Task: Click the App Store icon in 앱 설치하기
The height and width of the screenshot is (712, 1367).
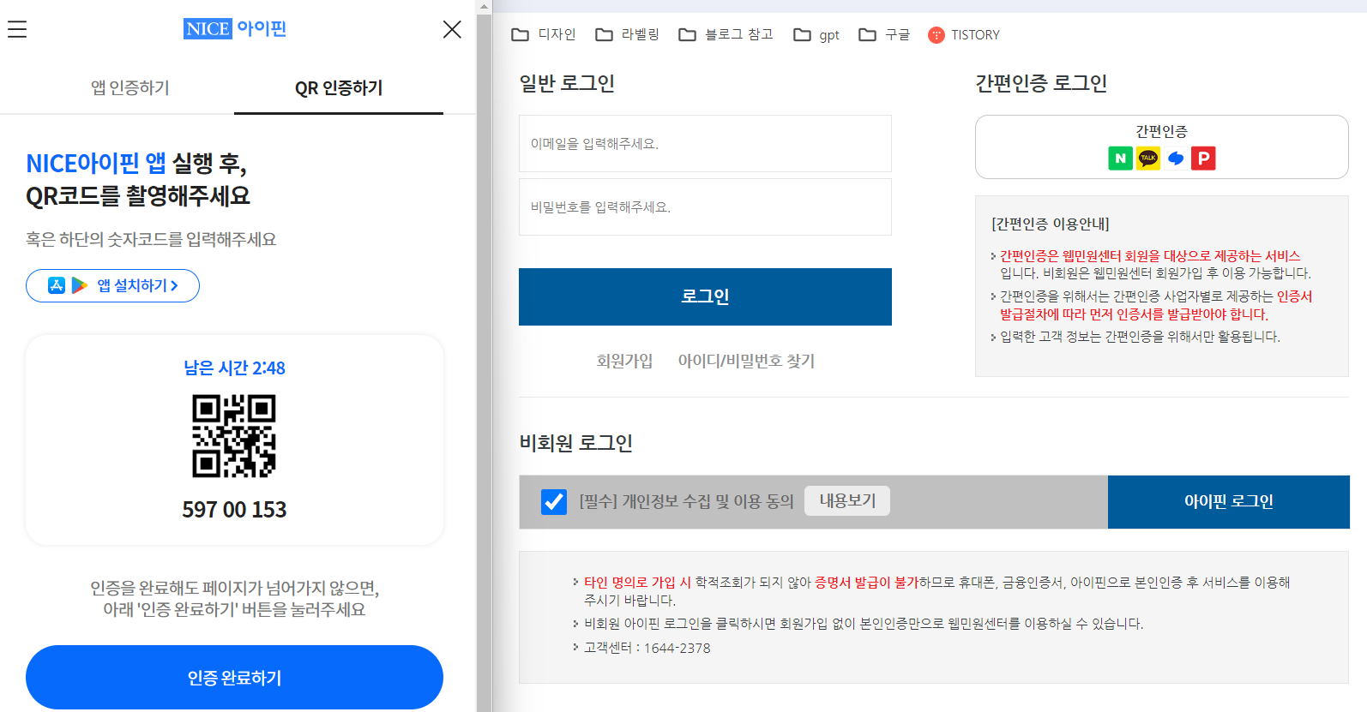Action: click(x=57, y=285)
